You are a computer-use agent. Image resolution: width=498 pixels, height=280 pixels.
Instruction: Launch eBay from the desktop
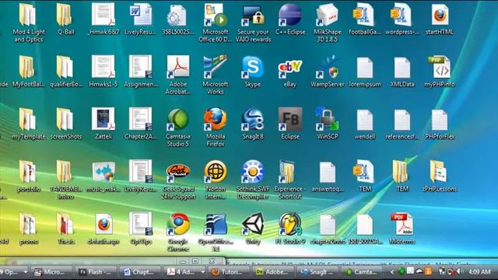click(x=290, y=68)
